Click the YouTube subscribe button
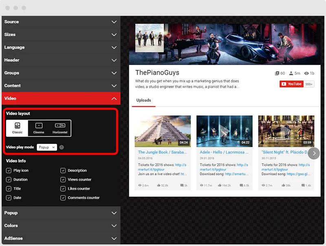Image resolution: width=326 pixels, height=246 pixels. [x=291, y=84]
